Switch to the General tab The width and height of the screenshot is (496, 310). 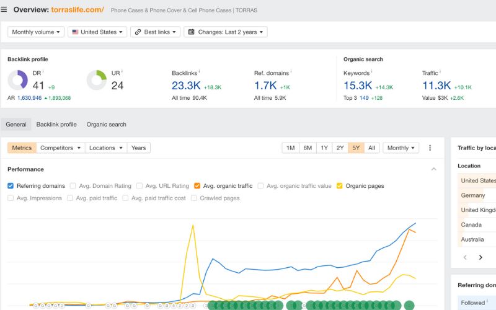[16, 125]
